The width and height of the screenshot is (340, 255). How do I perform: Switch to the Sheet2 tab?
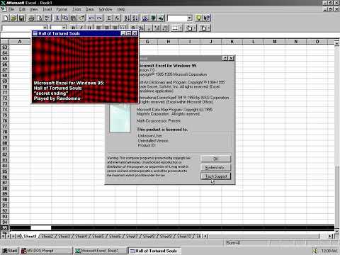click(x=47, y=236)
